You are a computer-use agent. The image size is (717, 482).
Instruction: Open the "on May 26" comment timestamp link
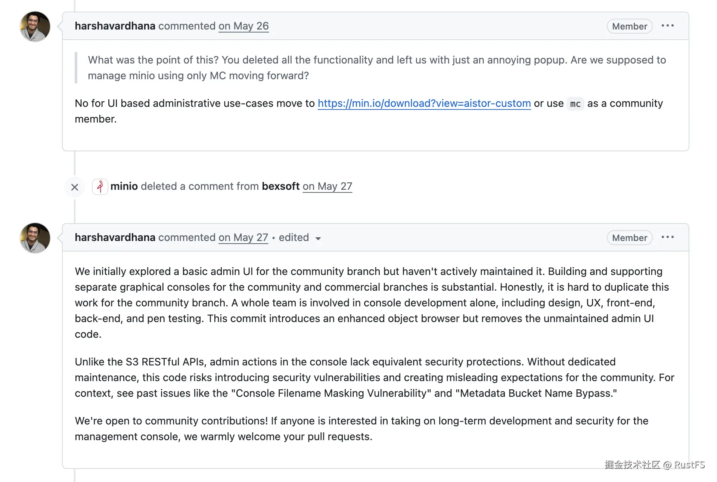tap(243, 26)
